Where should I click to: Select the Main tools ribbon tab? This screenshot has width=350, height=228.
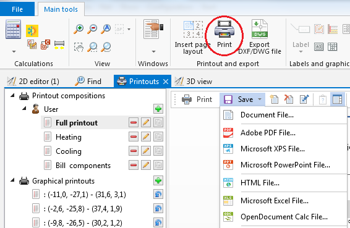(61, 9)
